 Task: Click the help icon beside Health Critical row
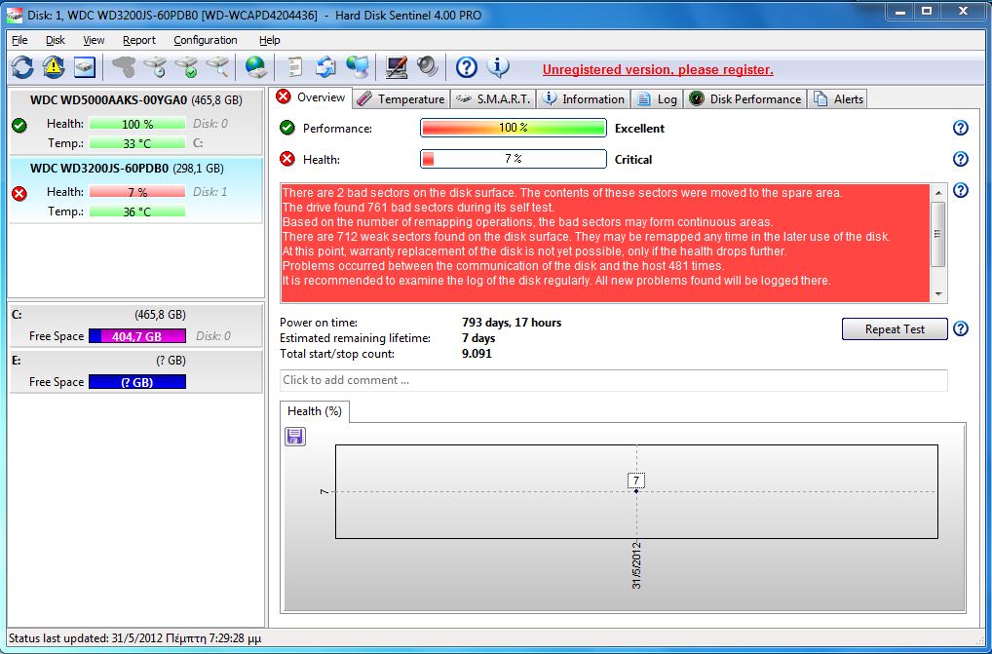tap(961, 159)
